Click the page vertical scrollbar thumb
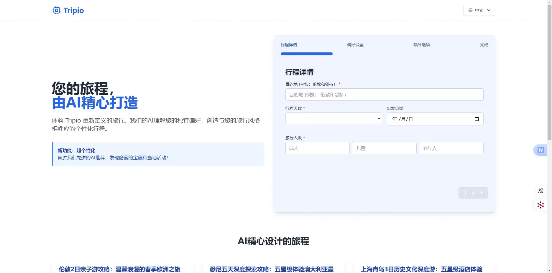 click(x=549, y=72)
